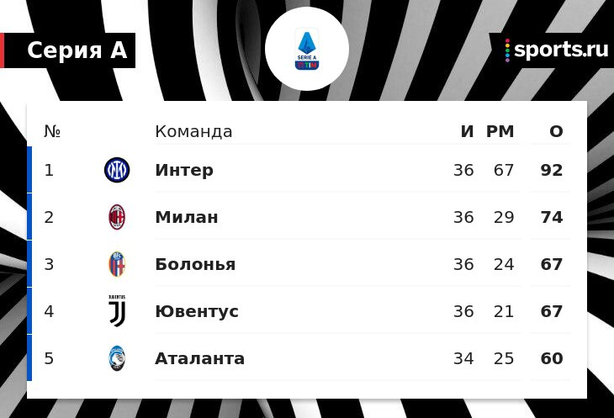Viewport: 614px width, 418px height.
Task: Open the Милан team link
Action: 187,218
